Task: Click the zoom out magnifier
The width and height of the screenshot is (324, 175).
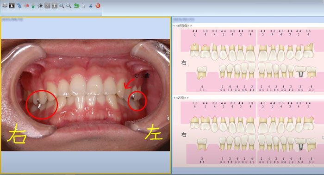Action: point(69,6)
